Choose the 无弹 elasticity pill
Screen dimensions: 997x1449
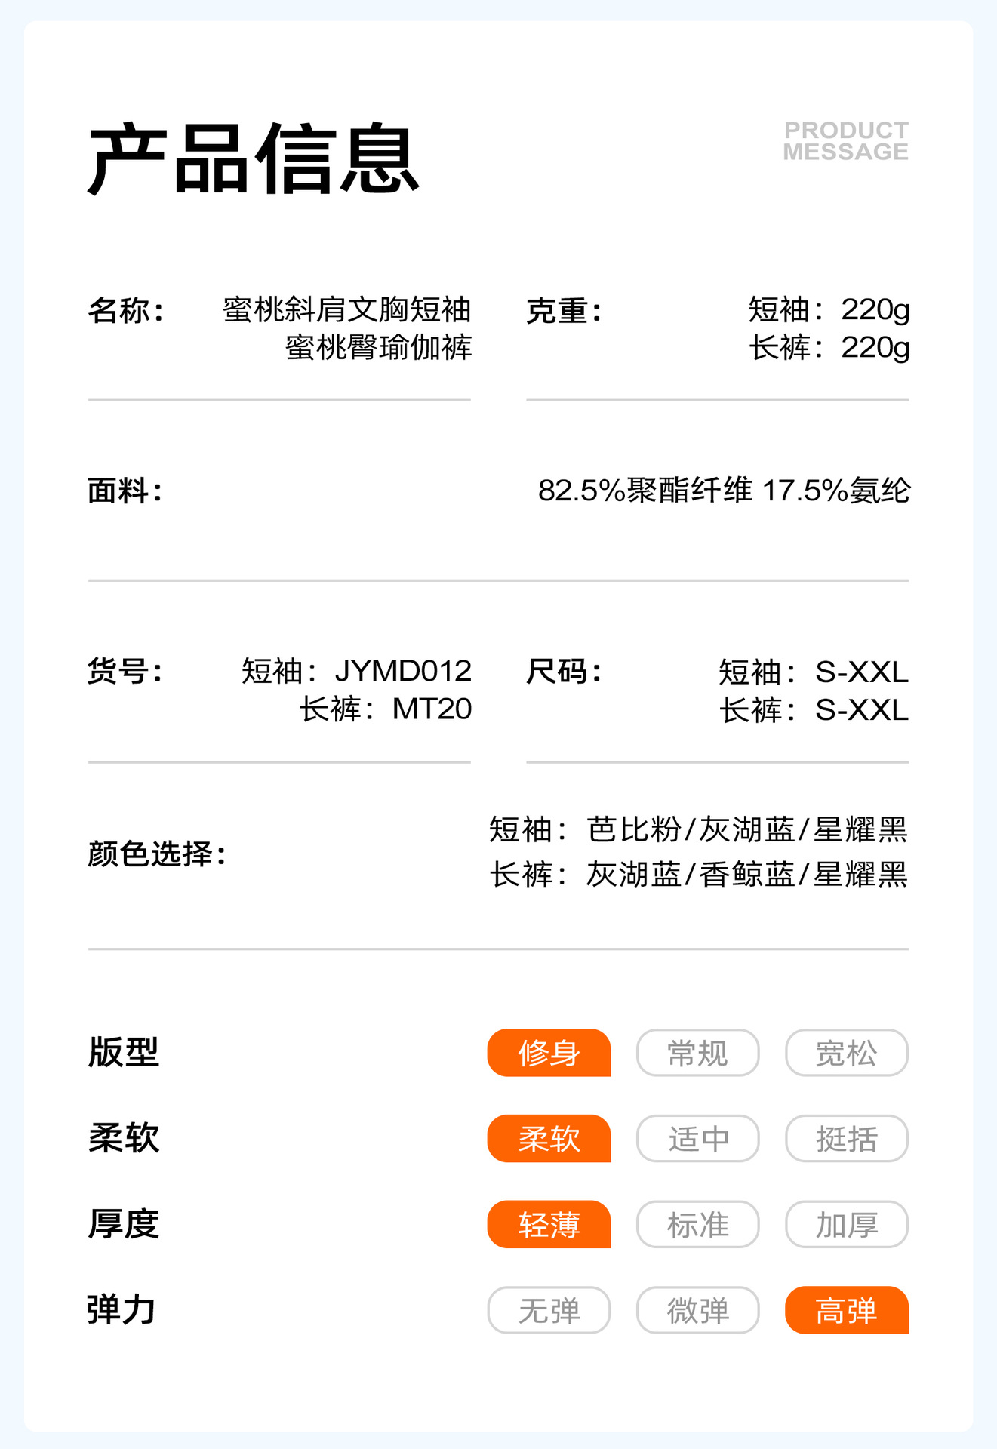point(549,1311)
